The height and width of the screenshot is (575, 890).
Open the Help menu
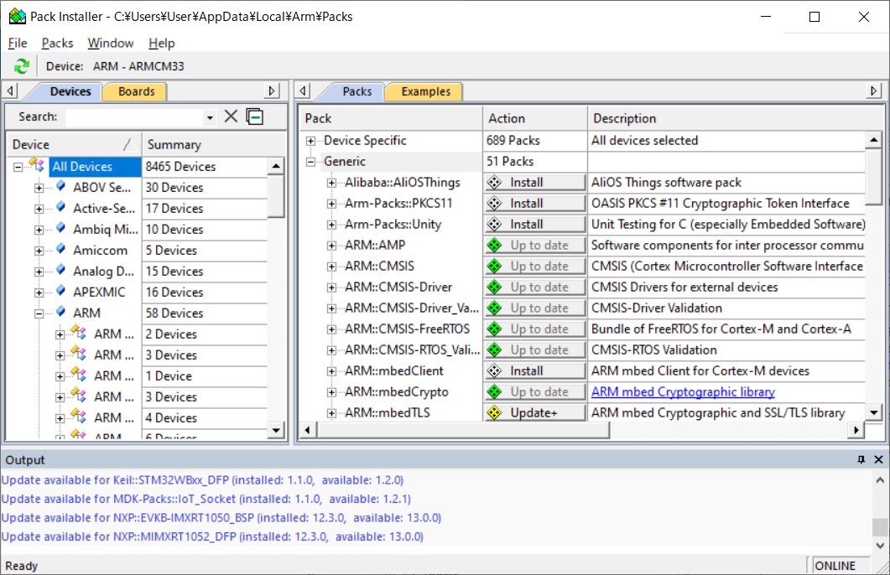click(x=162, y=43)
